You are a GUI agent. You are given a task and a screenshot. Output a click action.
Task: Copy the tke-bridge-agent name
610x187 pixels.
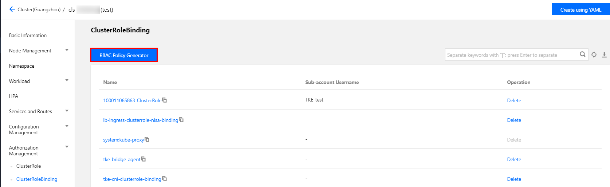pyautogui.click(x=143, y=159)
